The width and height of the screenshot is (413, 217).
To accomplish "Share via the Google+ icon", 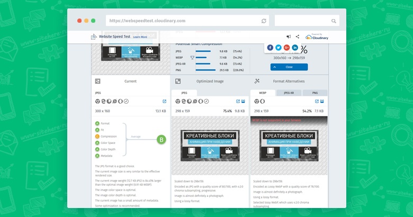I will [x=286, y=48].
